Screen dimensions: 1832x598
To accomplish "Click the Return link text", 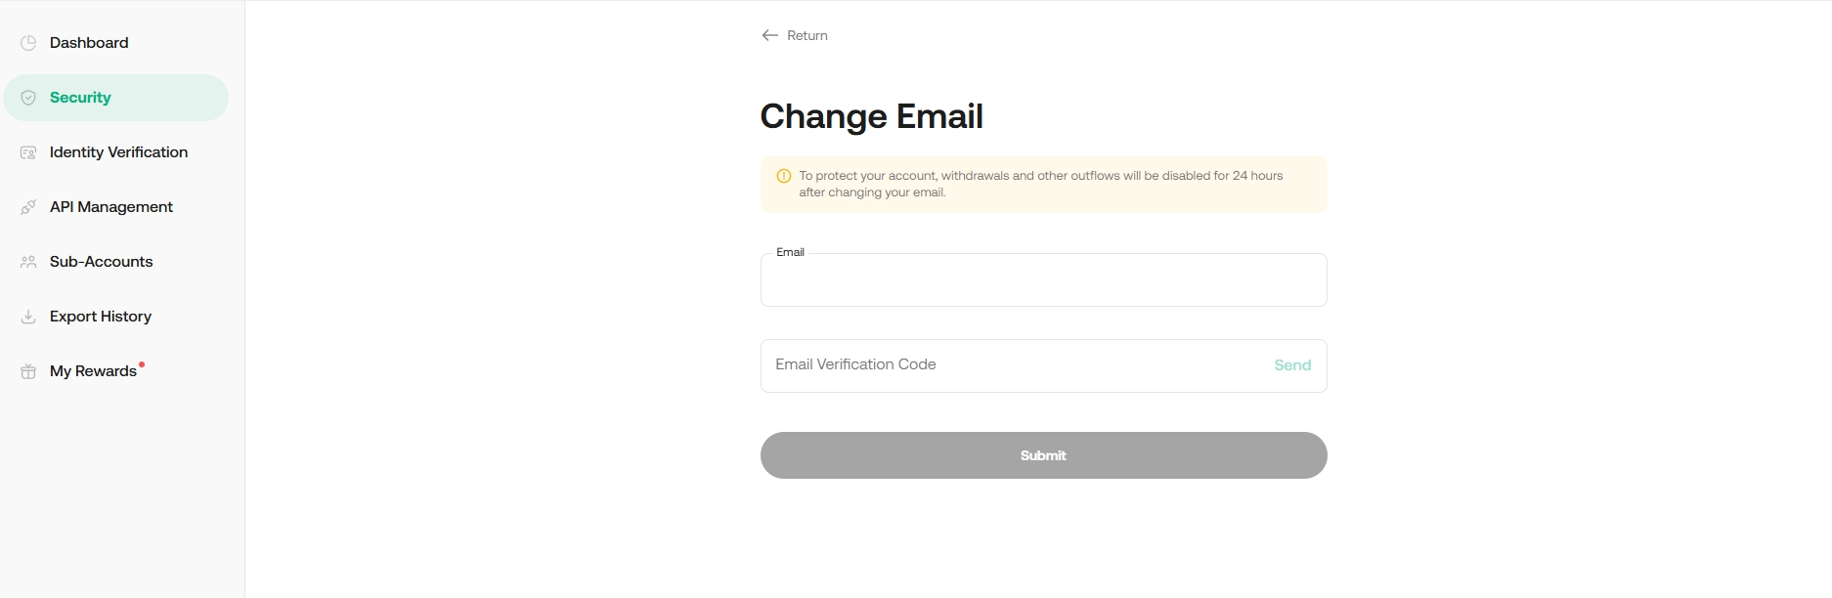I will [807, 35].
